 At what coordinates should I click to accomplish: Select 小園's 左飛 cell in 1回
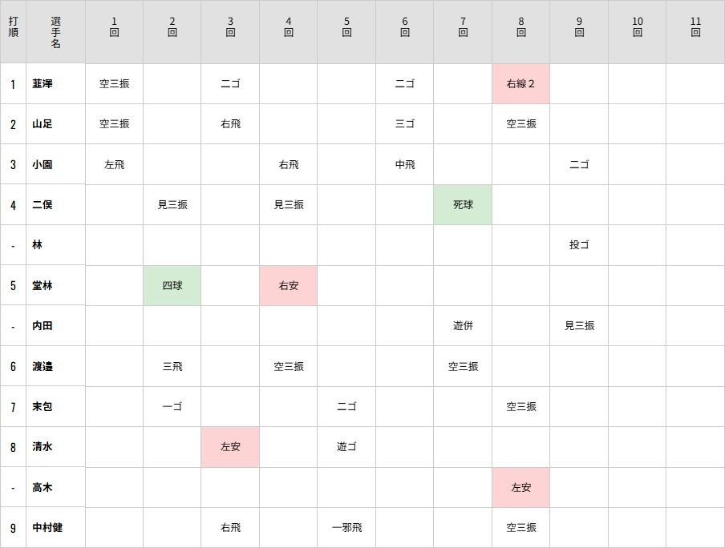click(114, 165)
